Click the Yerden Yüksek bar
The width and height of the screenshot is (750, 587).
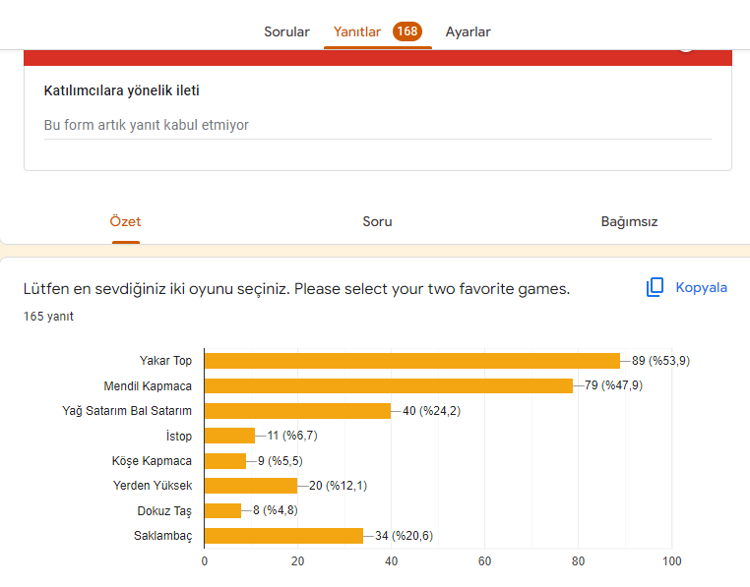250,486
